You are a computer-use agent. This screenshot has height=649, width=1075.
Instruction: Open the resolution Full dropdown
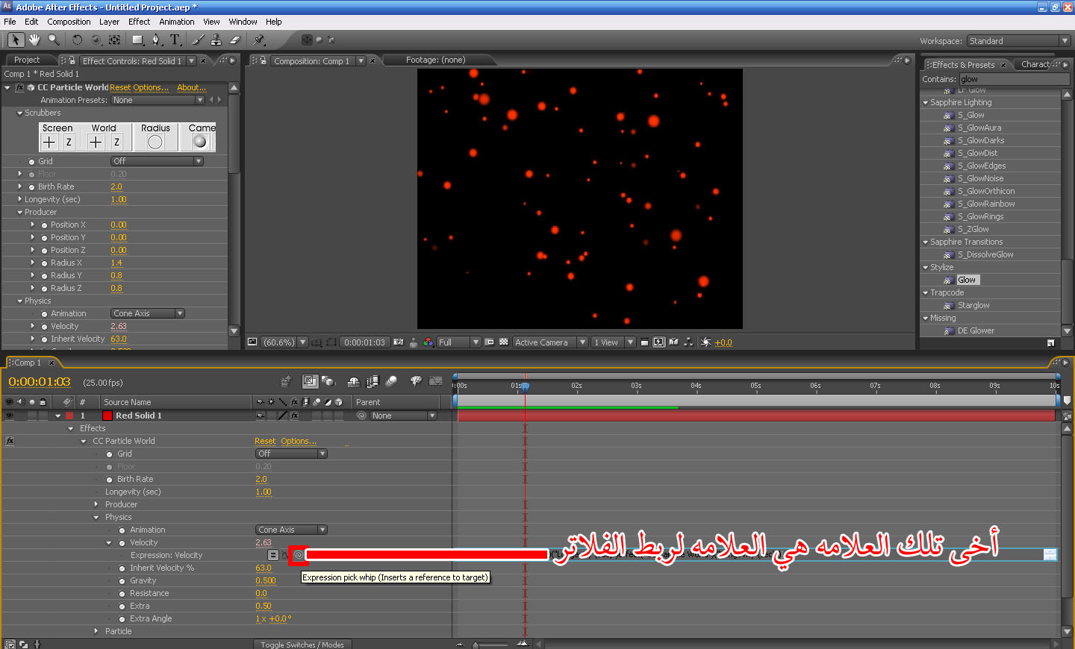point(458,342)
